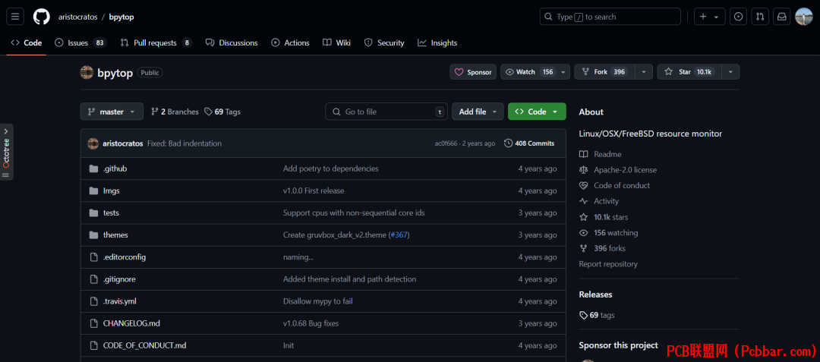Viewport: 820px width, 362px height.
Task: Click Report repository
Action: point(608,264)
